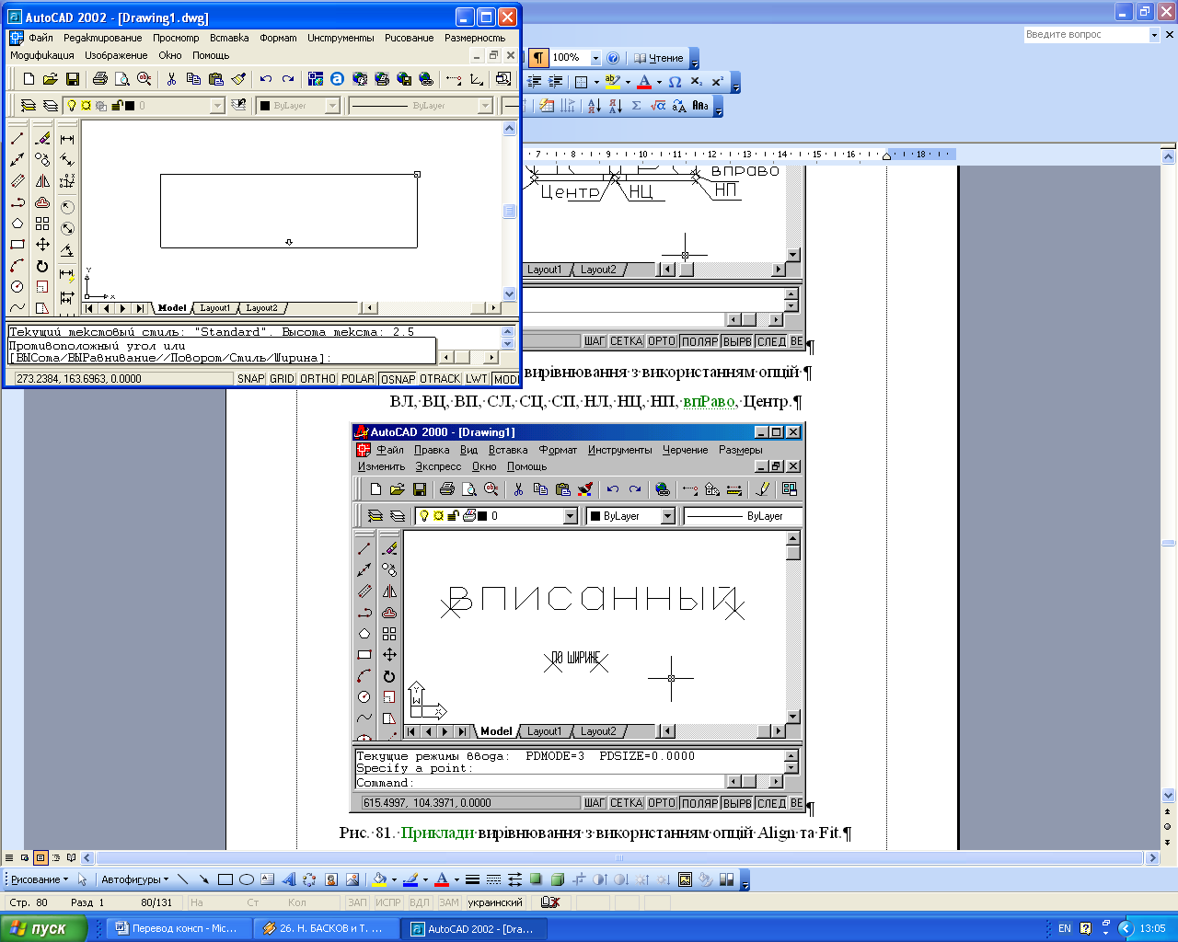
Task: Open Модификация menu in AutoCAD 2002
Action: pos(42,55)
